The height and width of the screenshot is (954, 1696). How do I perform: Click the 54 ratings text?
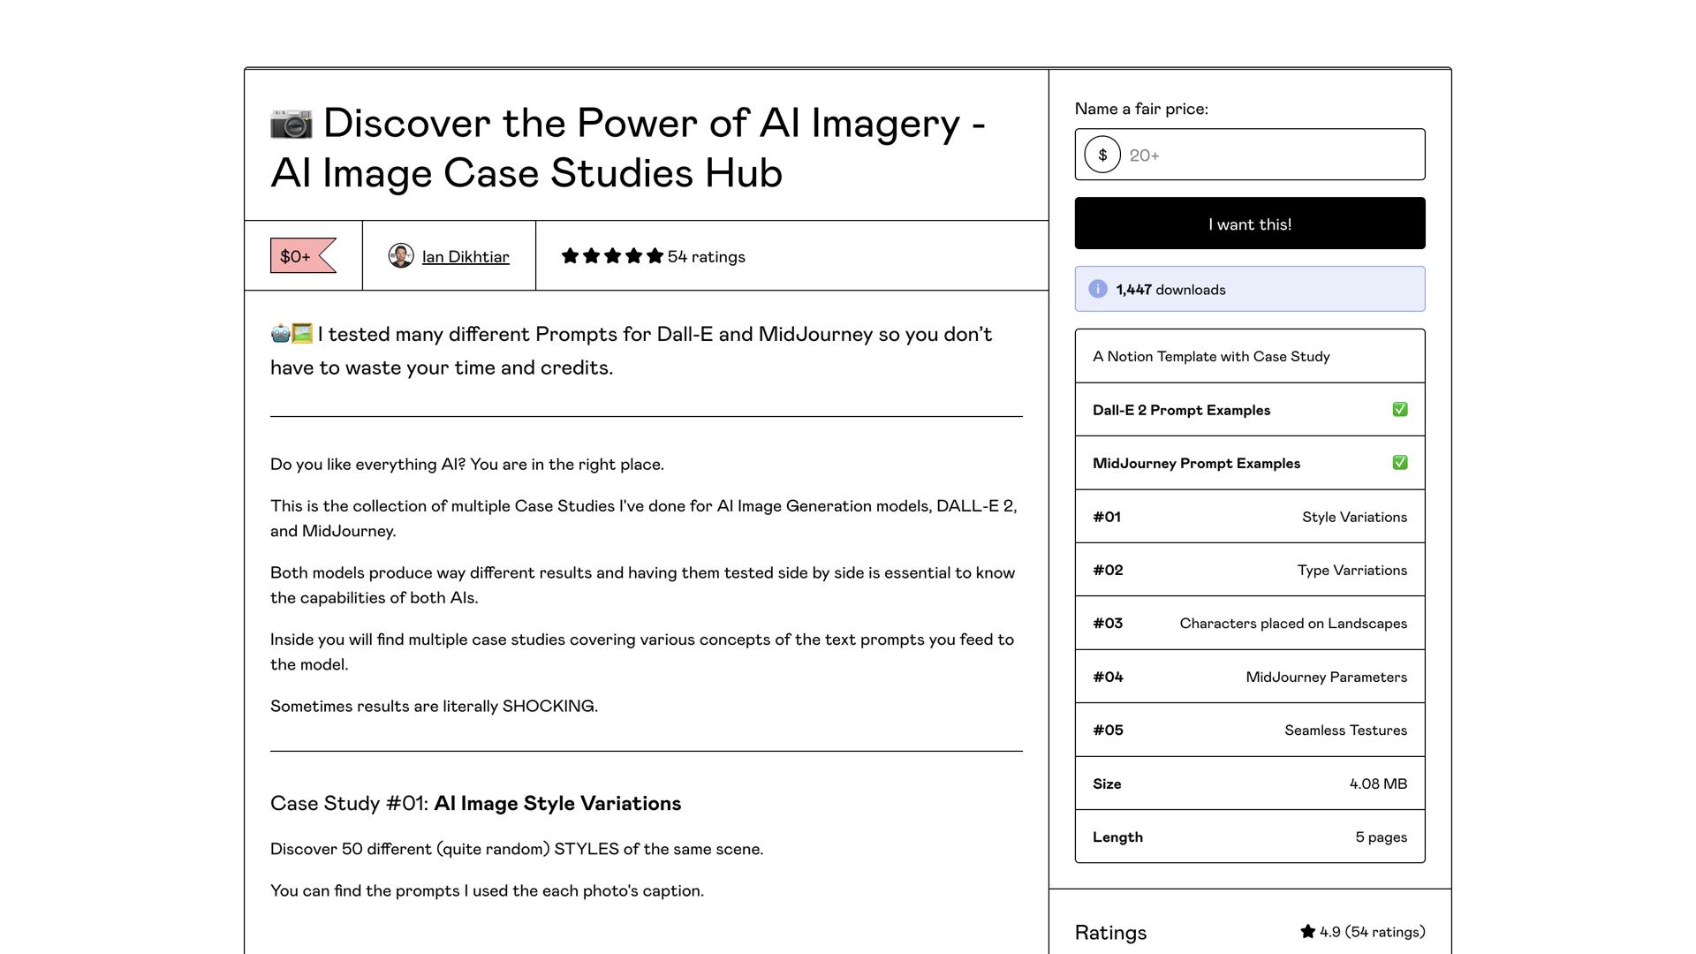click(706, 257)
